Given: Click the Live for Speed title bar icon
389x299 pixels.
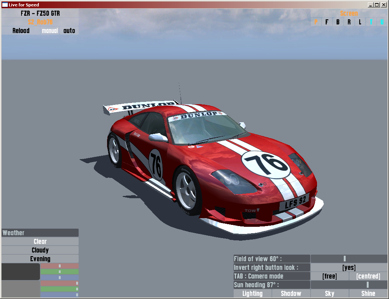Looking at the screenshot, I should (x=5, y=5).
